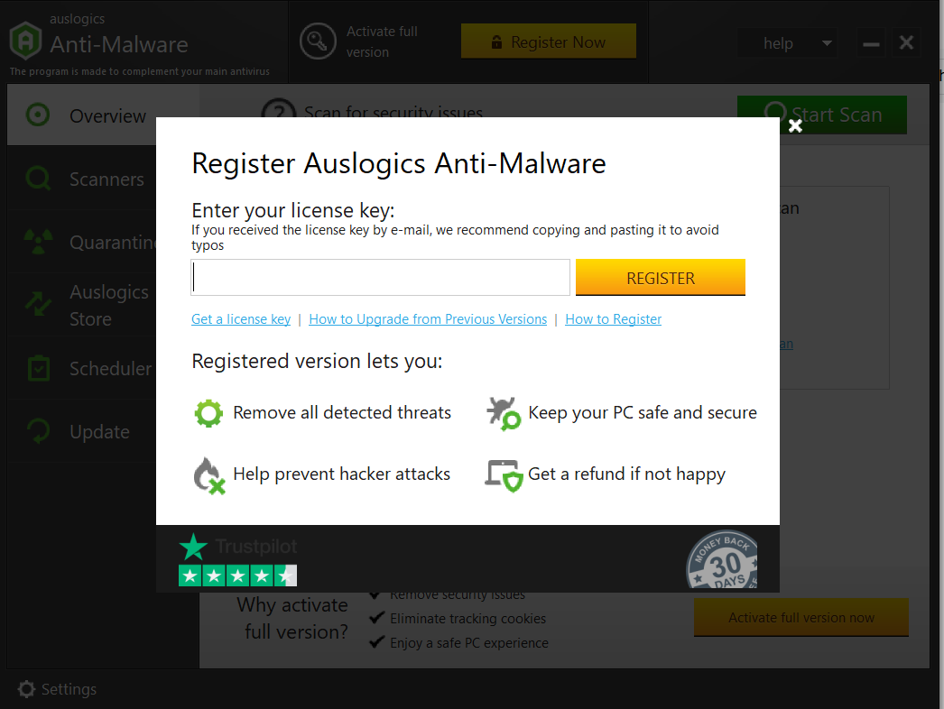Switch to the Scanners section
Screen dimensions: 944x709
[90, 179]
